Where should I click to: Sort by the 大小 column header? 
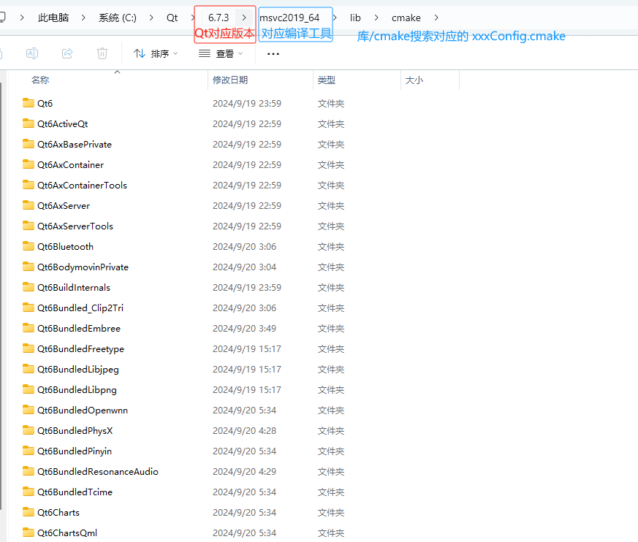[x=414, y=80]
